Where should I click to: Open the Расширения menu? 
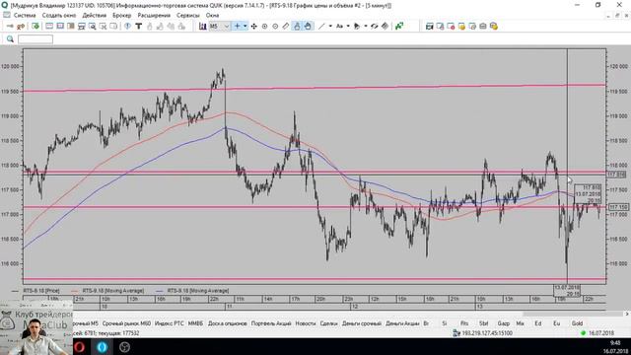(154, 16)
